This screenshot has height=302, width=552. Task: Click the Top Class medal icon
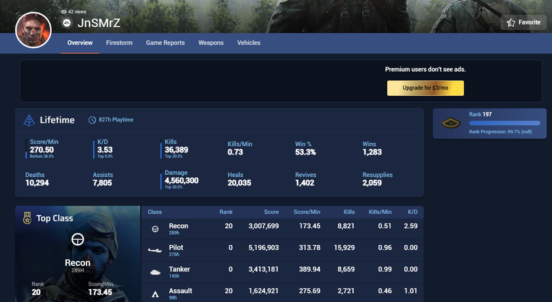coord(27,218)
